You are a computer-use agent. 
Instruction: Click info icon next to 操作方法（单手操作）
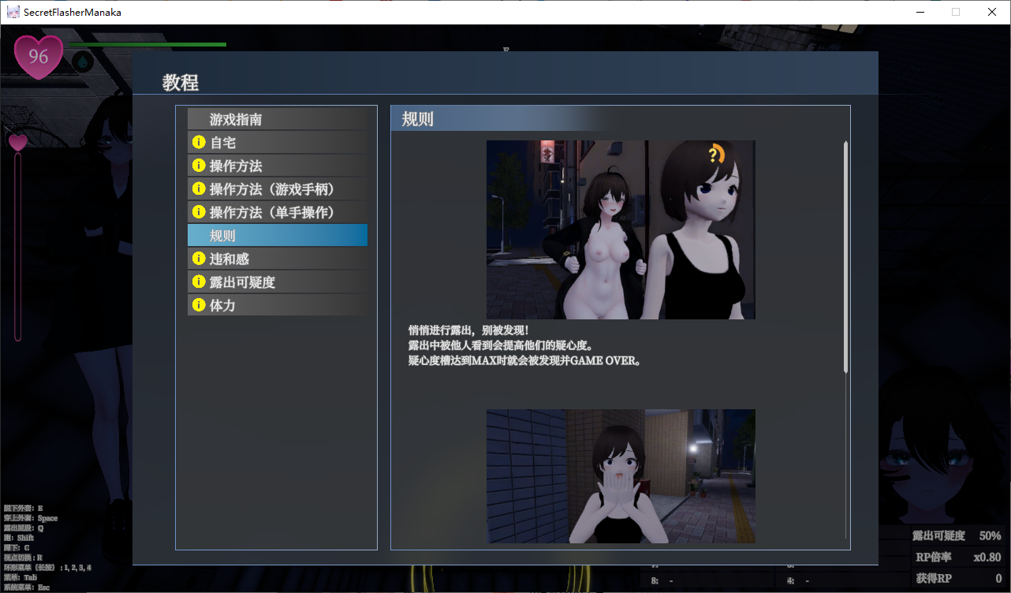click(199, 212)
